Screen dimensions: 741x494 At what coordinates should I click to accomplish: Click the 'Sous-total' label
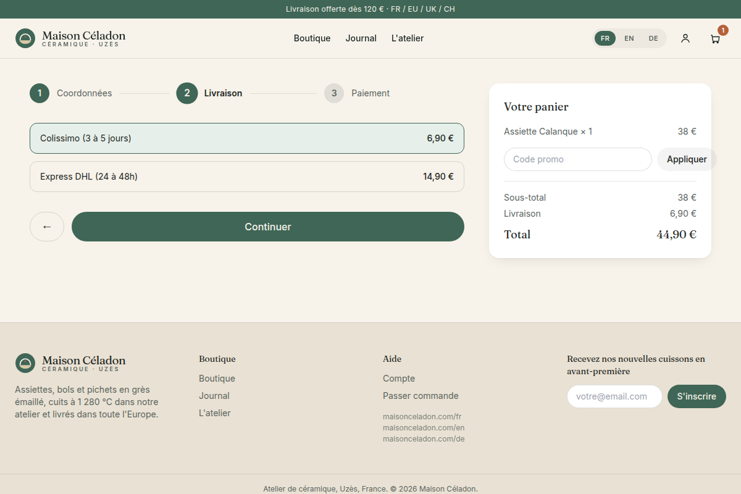pos(525,198)
